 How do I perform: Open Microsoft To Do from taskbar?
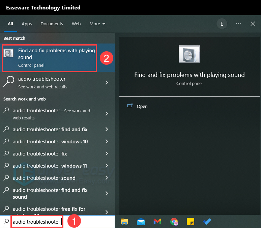coord(207,222)
